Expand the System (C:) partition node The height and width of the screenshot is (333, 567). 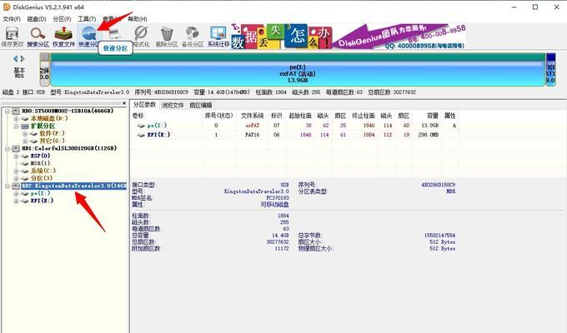pos(16,171)
